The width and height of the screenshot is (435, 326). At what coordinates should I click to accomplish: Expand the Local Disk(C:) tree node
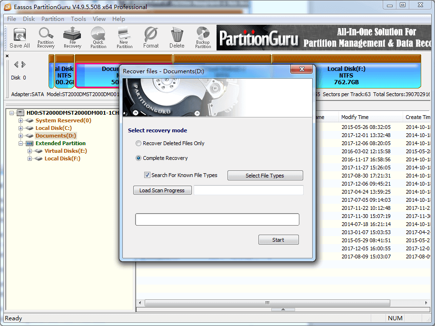[x=21, y=128]
